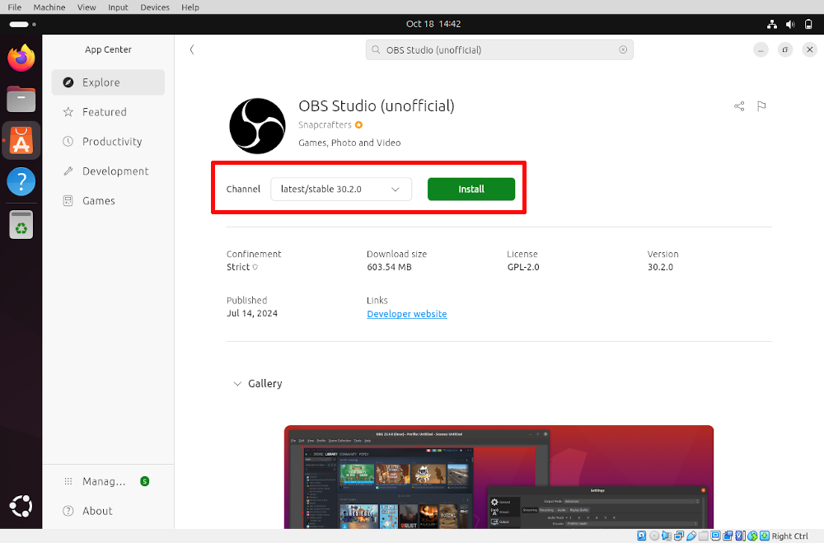Click the share icon for OBS Studio
This screenshot has height=543, width=824.
coord(739,105)
